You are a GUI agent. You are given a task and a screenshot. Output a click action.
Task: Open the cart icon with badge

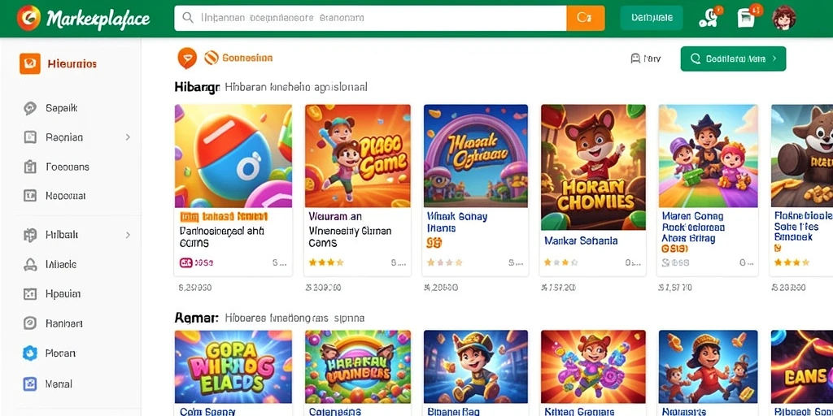[747, 18]
